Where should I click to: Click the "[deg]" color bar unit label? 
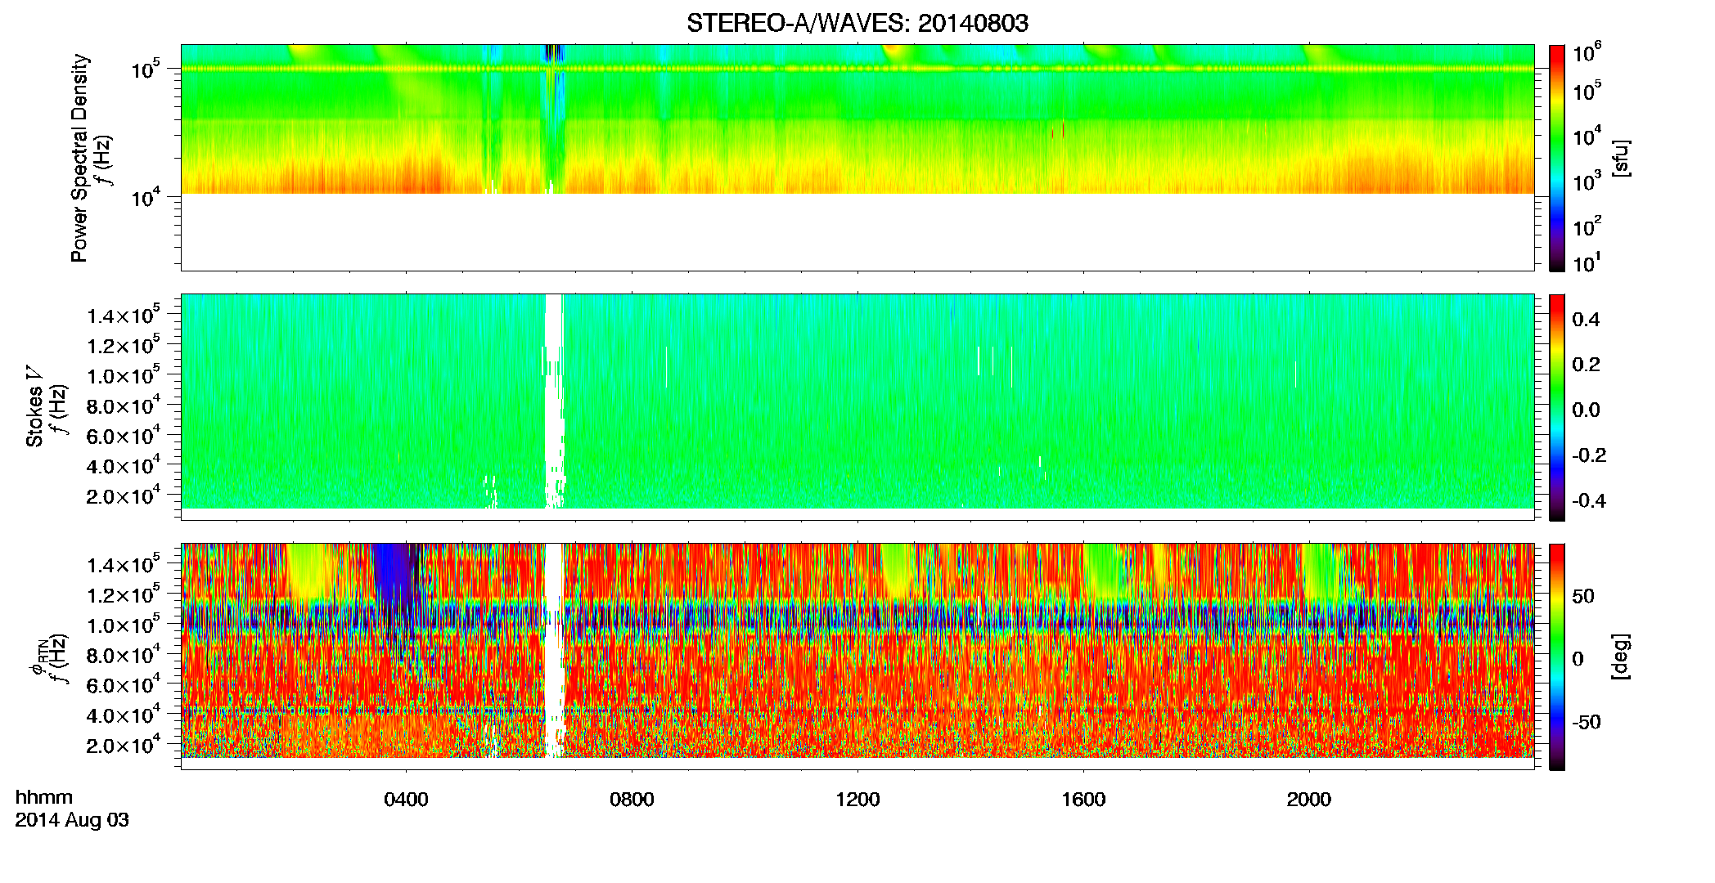coord(1620,657)
